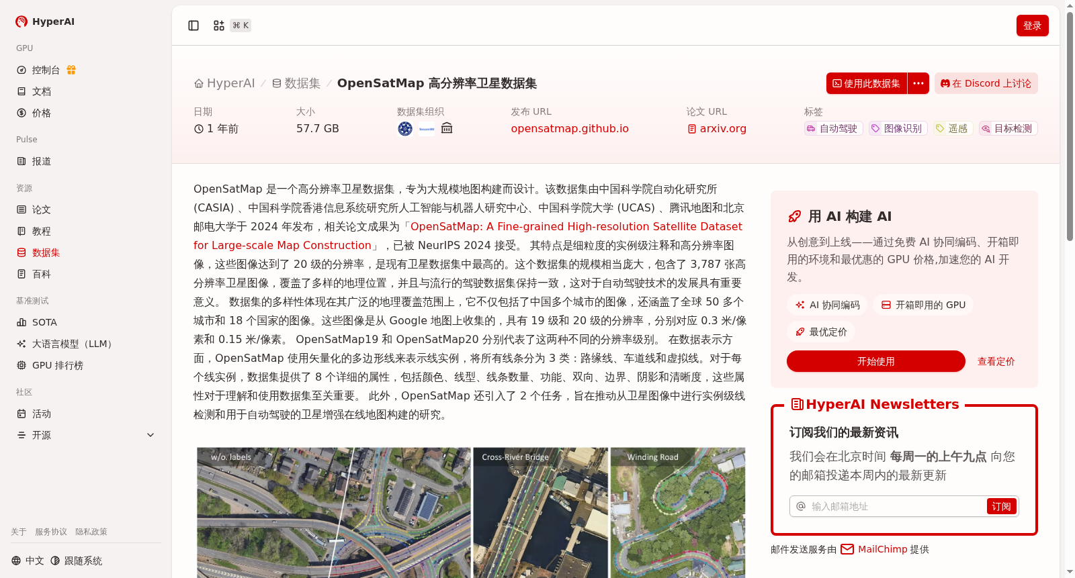The image size is (1075, 578).
Task: Open GPU 排行榜 page
Action: tap(50, 365)
